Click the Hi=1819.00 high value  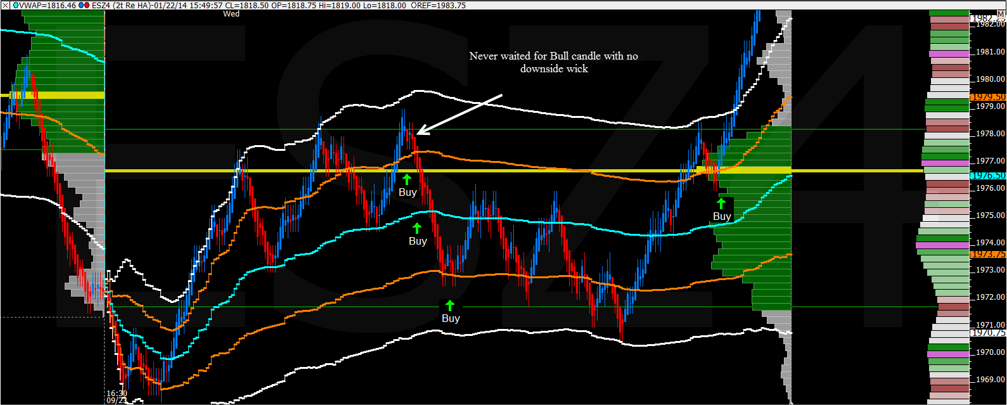tap(340, 5)
